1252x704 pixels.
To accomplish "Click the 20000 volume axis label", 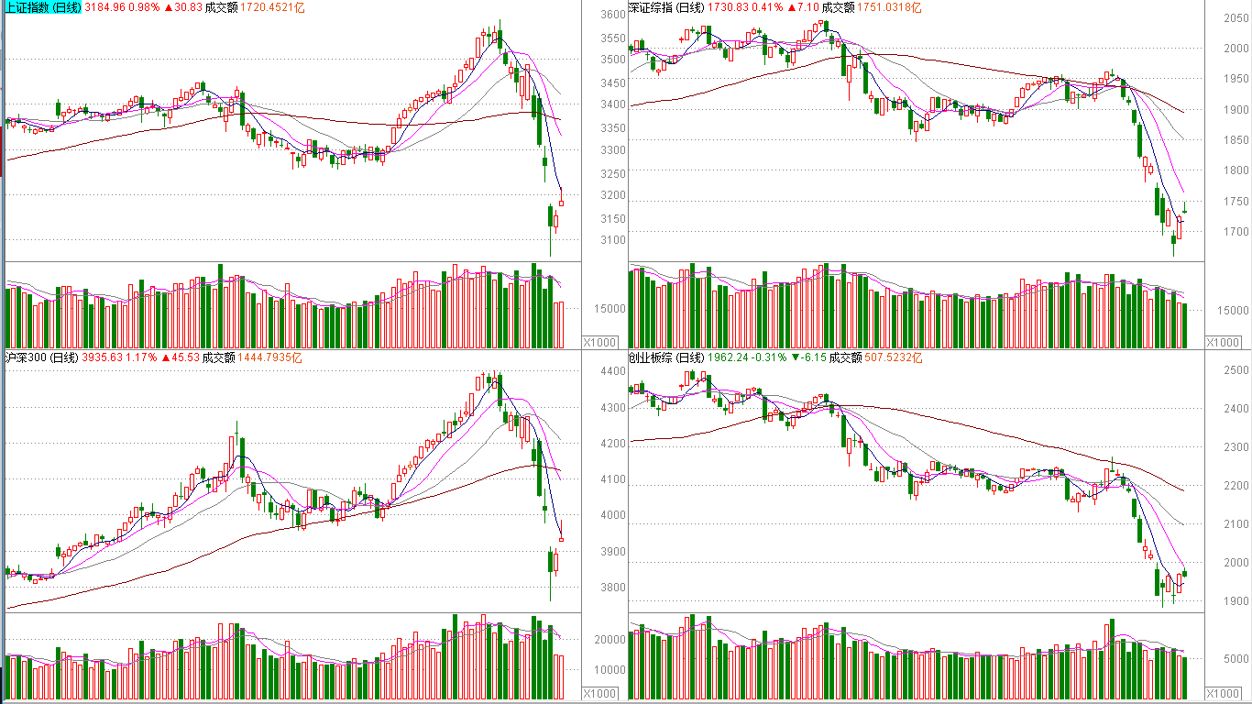I will (610, 640).
